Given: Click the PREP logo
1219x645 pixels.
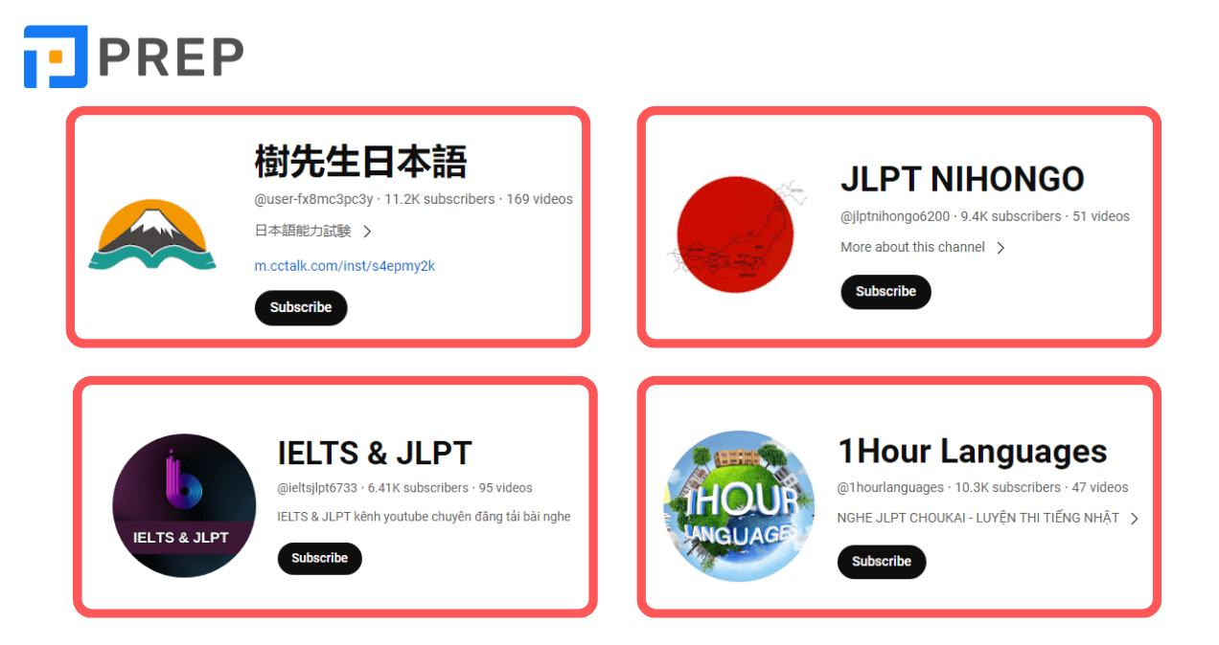Looking at the screenshot, I should click(133, 56).
